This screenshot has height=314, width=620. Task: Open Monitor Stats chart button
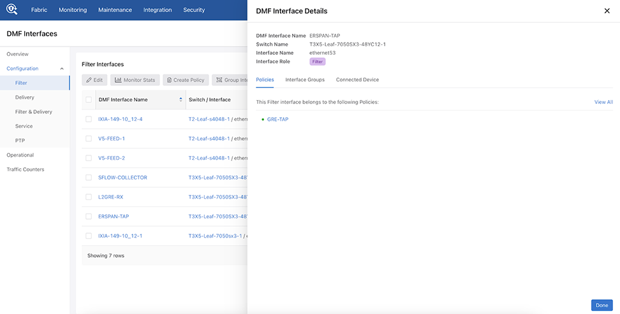point(135,80)
